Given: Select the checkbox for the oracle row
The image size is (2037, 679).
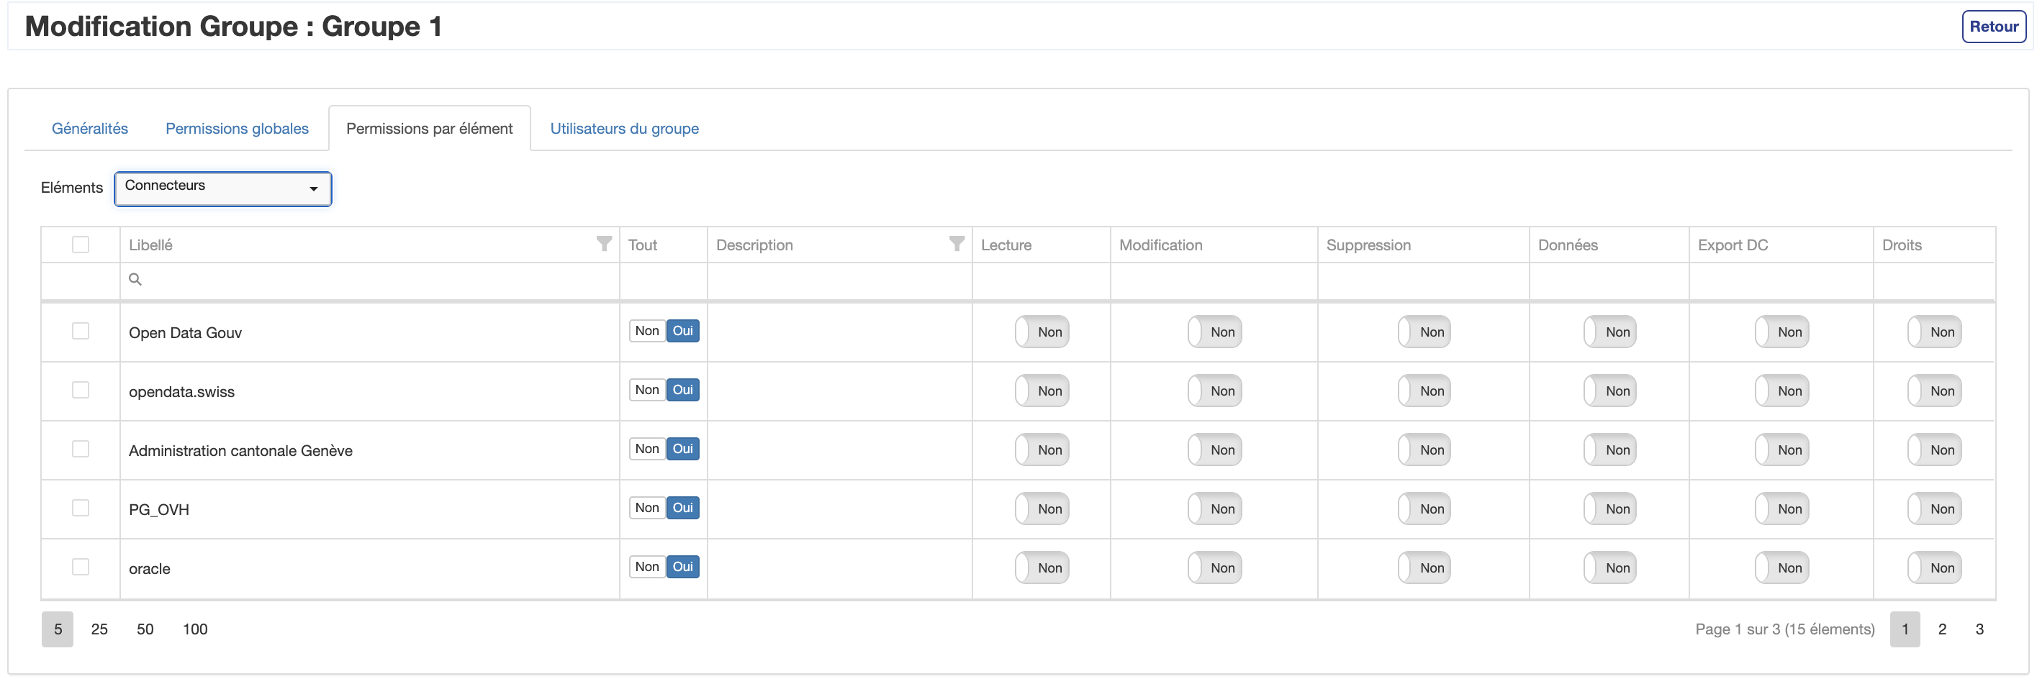Looking at the screenshot, I should tap(81, 567).
